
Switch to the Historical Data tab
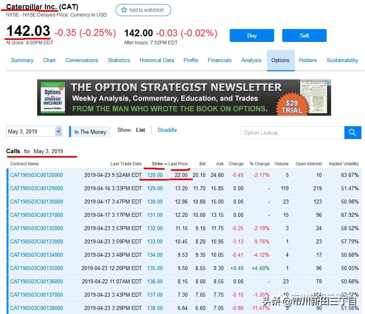click(157, 60)
